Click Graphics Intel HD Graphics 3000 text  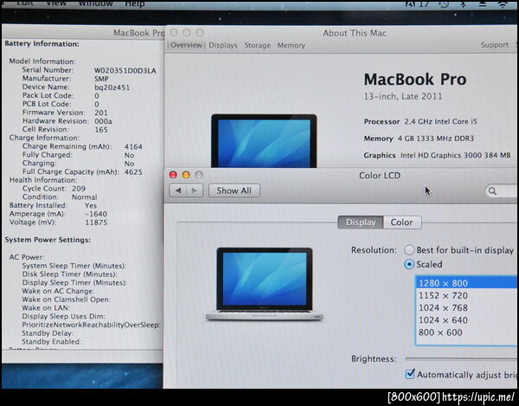click(437, 155)
